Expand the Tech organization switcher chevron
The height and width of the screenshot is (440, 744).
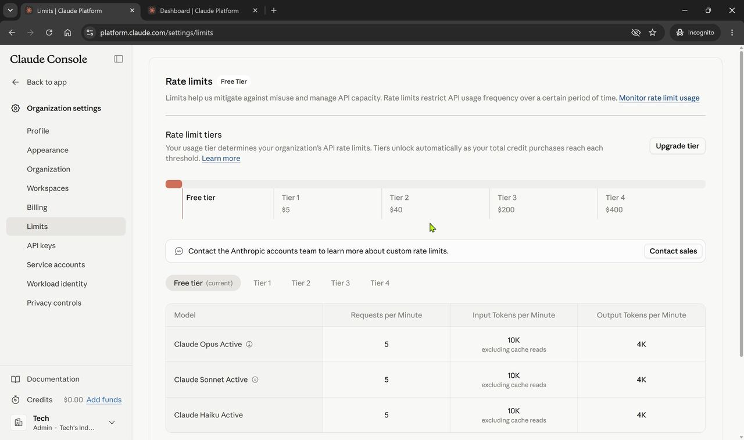tap(112, 423)
